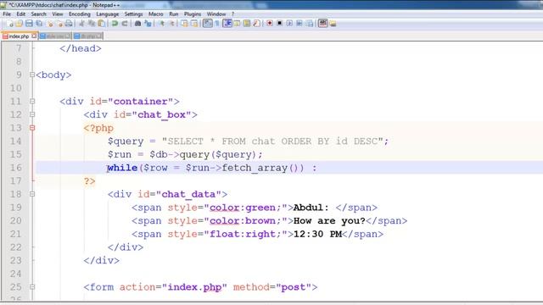Screen dimensions: 543x305
Task: Copy the selection using the Copy icon
Action: point(92,24)
